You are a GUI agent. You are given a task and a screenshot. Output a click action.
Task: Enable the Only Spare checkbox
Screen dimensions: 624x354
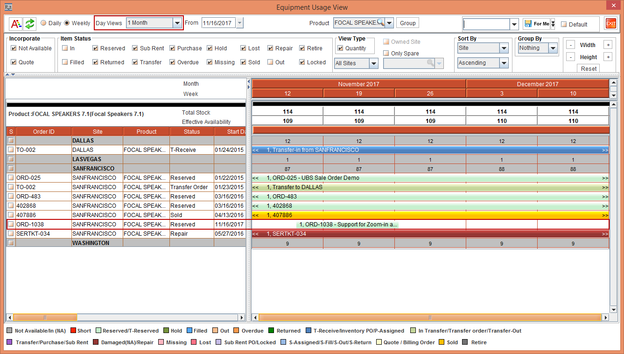pyautogui.click(x=386, y=54)
